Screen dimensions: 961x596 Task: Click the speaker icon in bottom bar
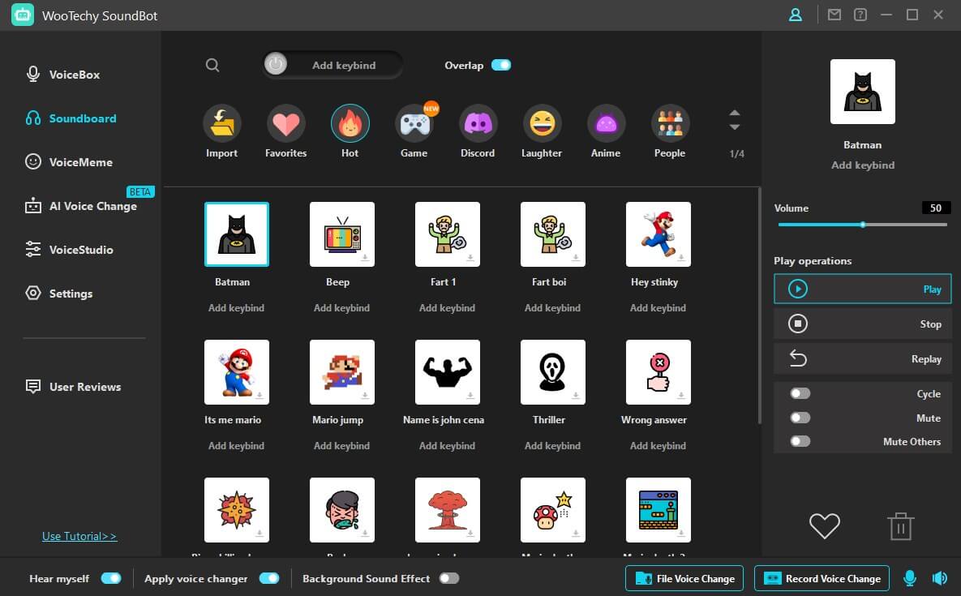[x=939, y=578]
